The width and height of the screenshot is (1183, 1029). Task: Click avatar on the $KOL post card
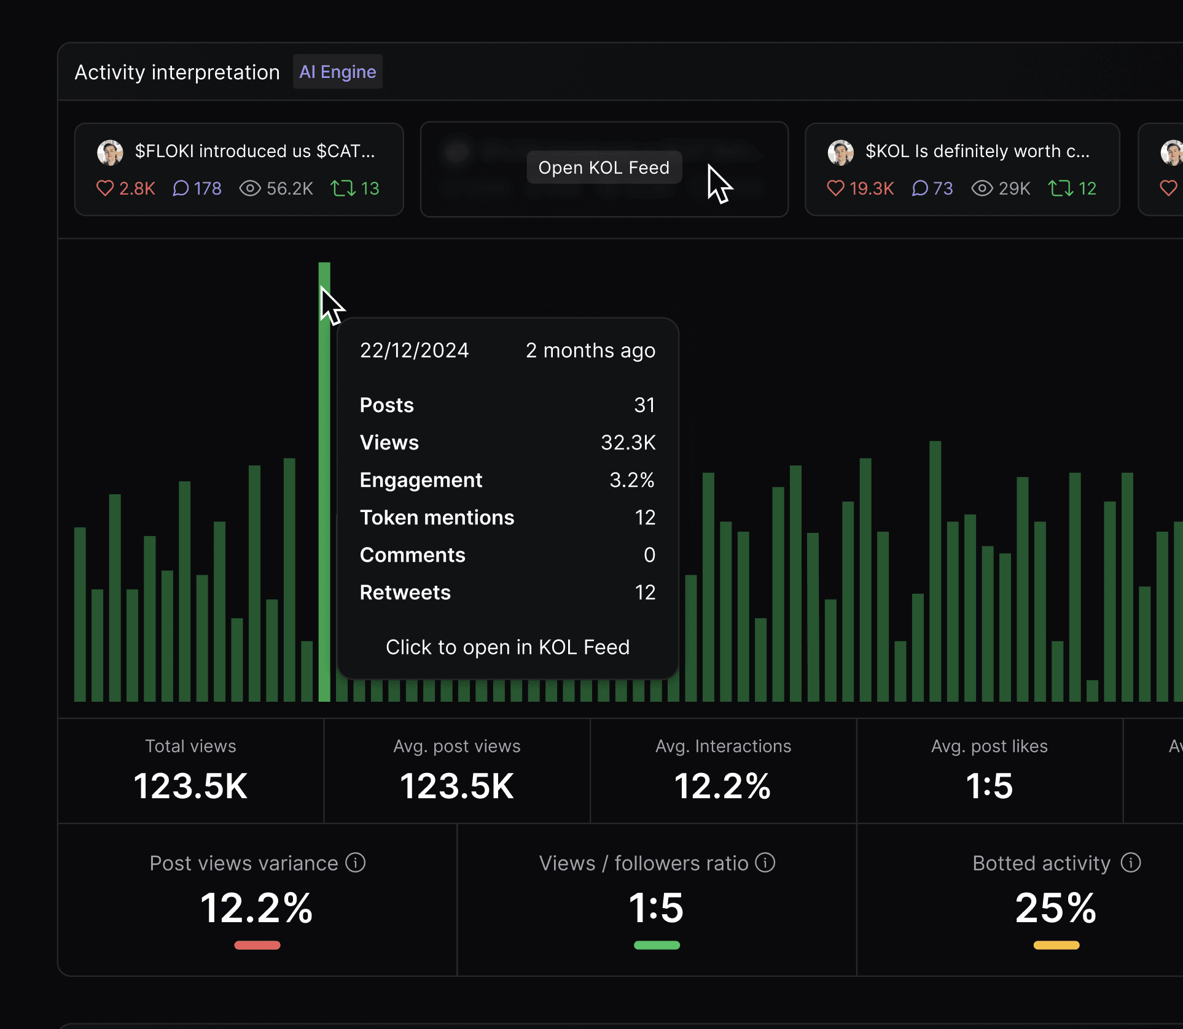(840, 152)
